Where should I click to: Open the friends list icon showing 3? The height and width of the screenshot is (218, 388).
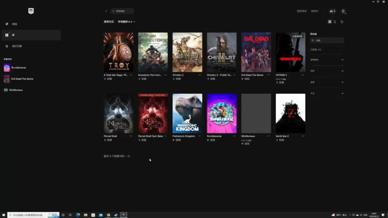click(x=332, y=11)
